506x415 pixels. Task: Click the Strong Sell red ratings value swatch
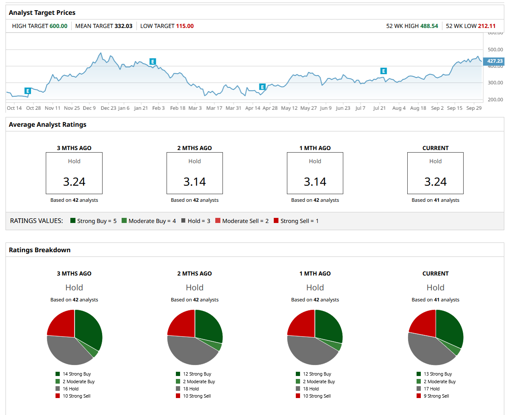276,221
